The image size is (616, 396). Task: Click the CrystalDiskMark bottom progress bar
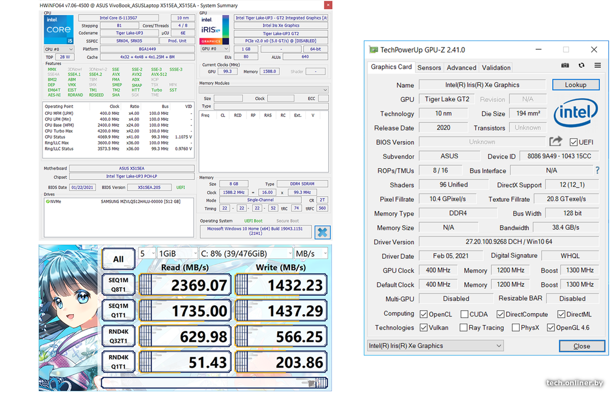(213, 383)
